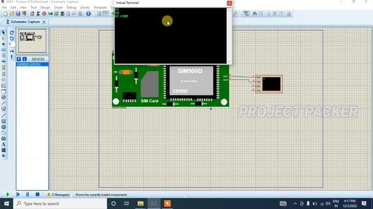
Task: Select the 2D Graphics Box tool
Action: coord(3,121)
